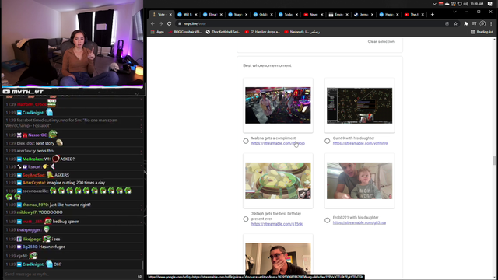Switch to the Elina tab
The height and width of the screenshot is (280, 498).
click(x=212, y=15)
